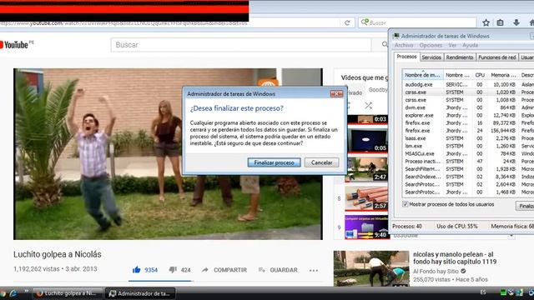Click the YouTube 'Buscar' search field
Viewport: 534px width, 300px height.
(x=241, y=45)
